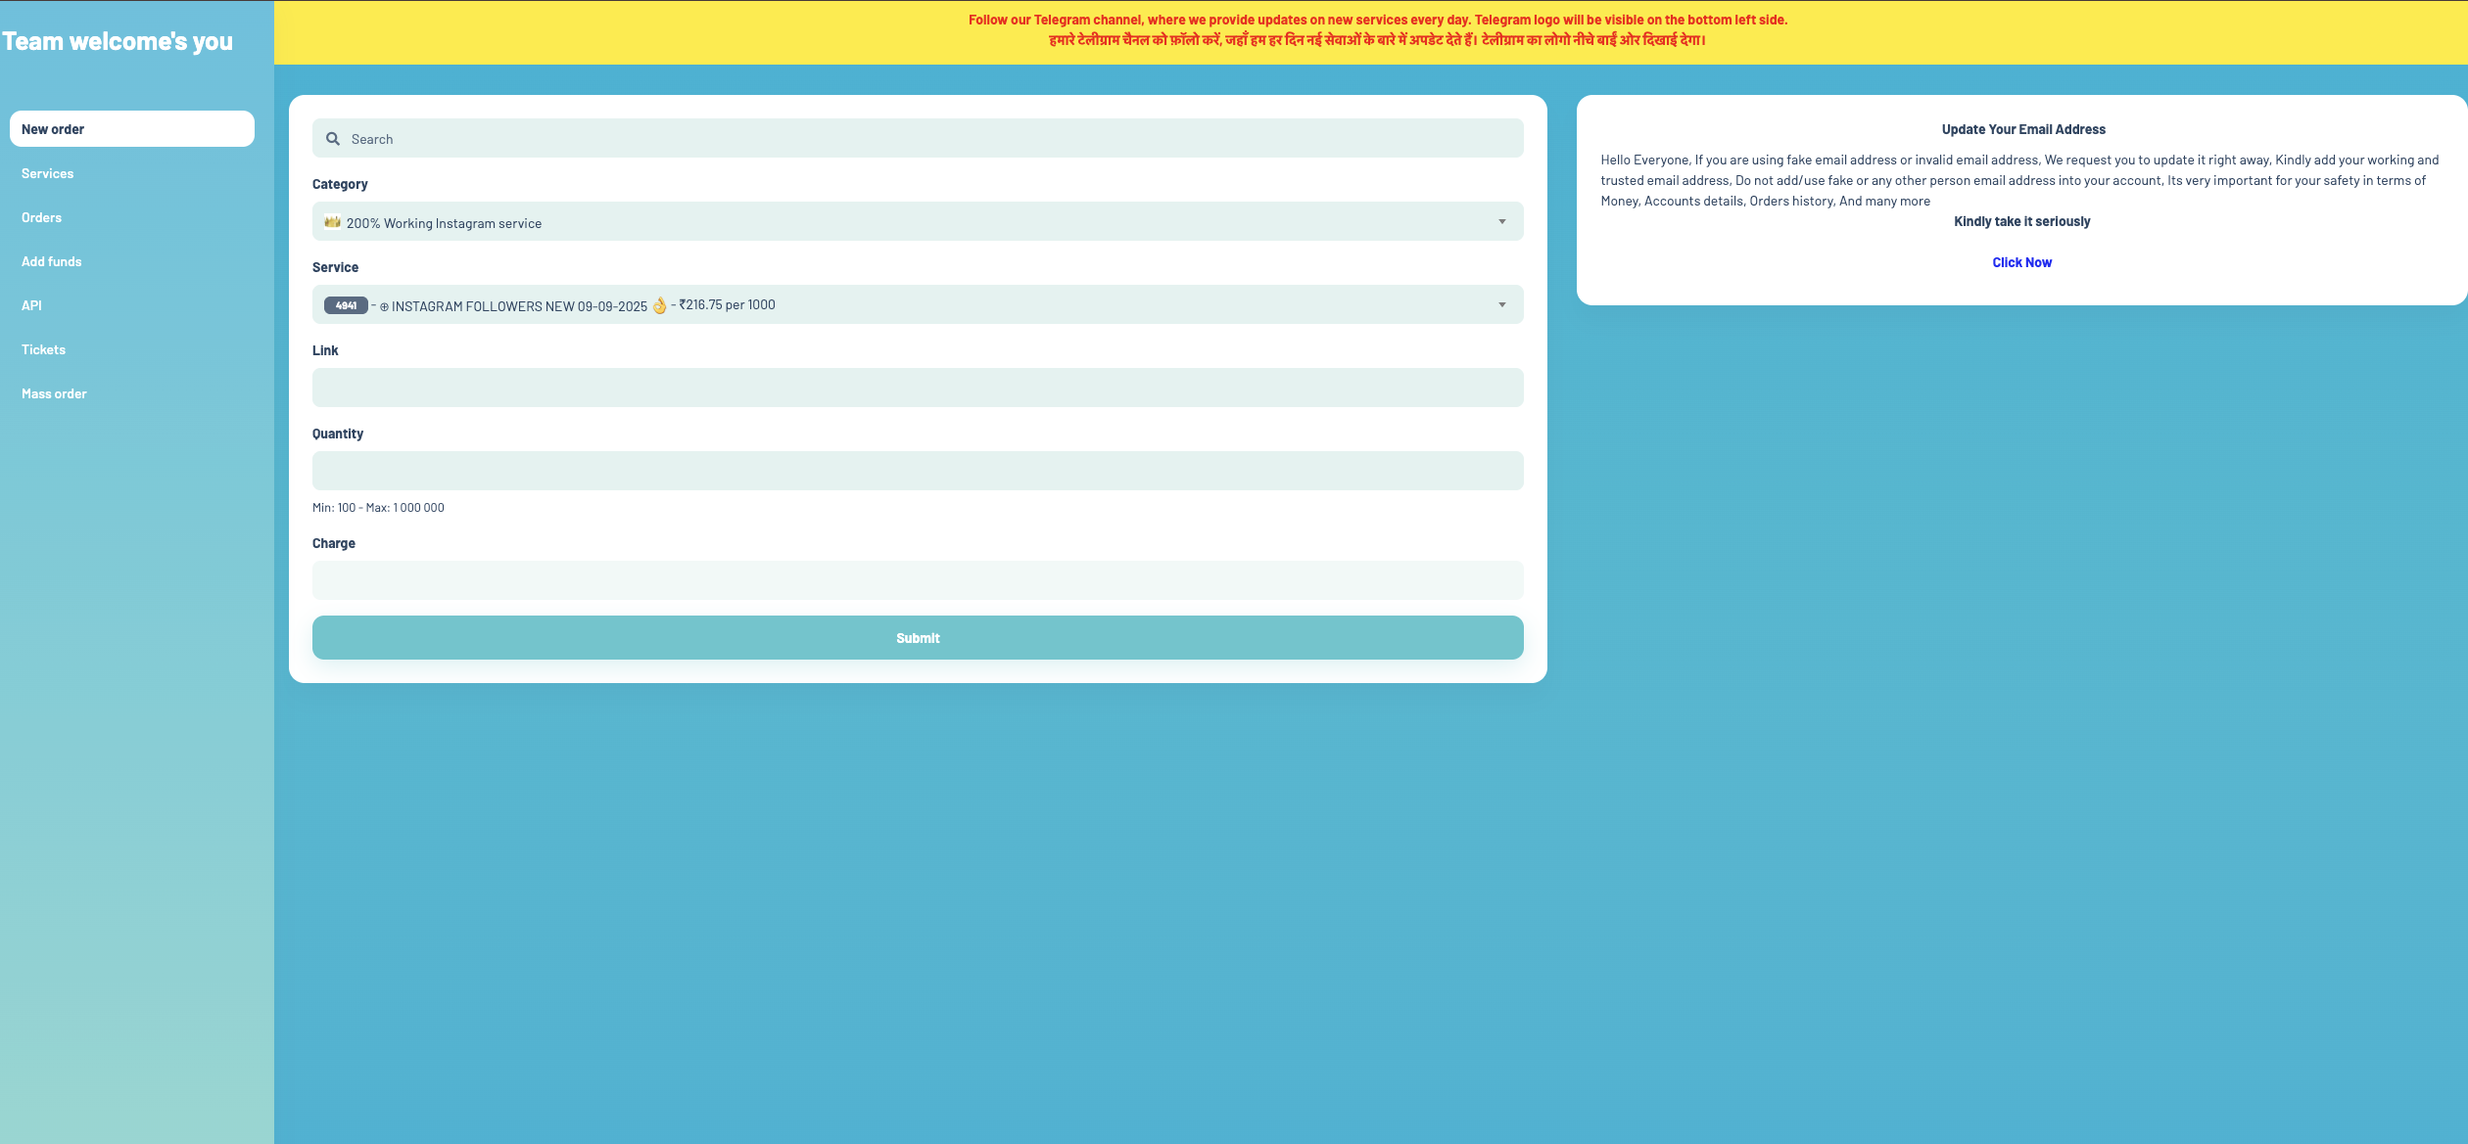Click the Click Now link
The width and height of the screenshot is (2468, 1144).
(2021, 262)
